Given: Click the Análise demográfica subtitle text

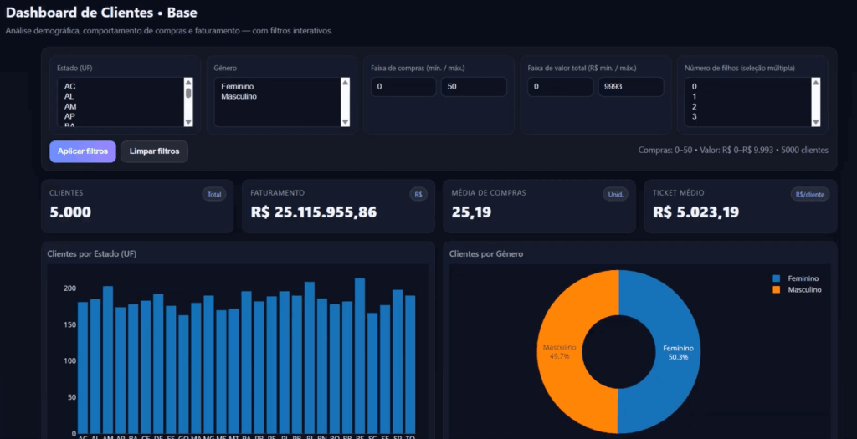Looking at the screenshot, I should [x=169, y=31].
